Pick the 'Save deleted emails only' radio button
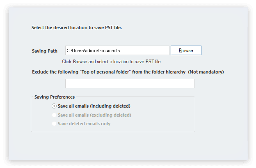Screen dimensions: 256x168 click(55, 124)
